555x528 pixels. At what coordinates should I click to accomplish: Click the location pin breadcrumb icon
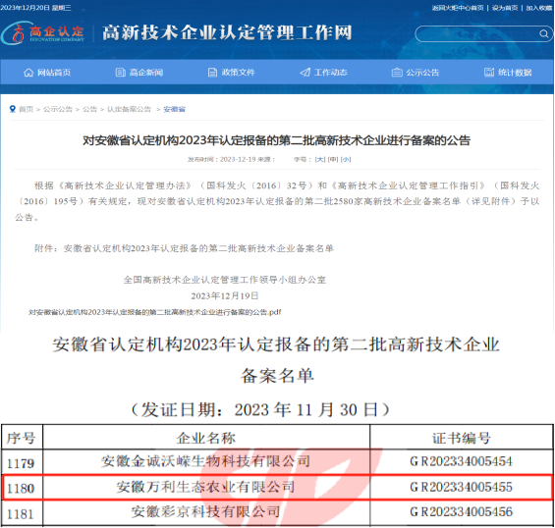coord(13,109)
